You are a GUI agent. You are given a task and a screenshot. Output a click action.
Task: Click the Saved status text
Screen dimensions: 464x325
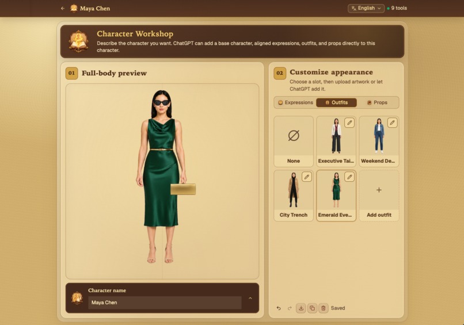(x=338, y=308)
